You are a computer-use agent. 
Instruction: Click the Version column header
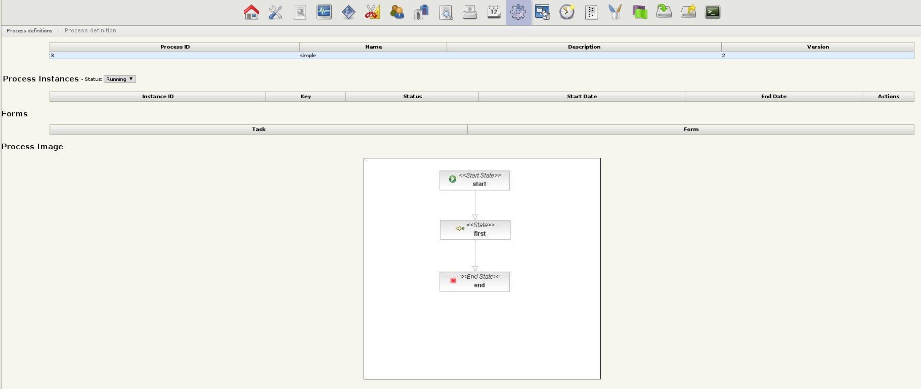click(818, 47)
